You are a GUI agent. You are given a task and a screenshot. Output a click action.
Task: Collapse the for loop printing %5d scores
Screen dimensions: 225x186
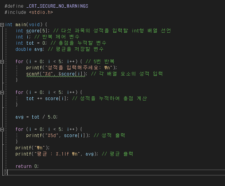(2, 130)
